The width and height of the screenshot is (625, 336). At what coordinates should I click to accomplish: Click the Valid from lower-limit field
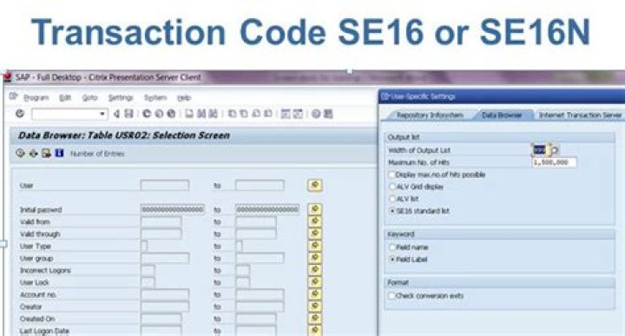(x=161, y=221)
